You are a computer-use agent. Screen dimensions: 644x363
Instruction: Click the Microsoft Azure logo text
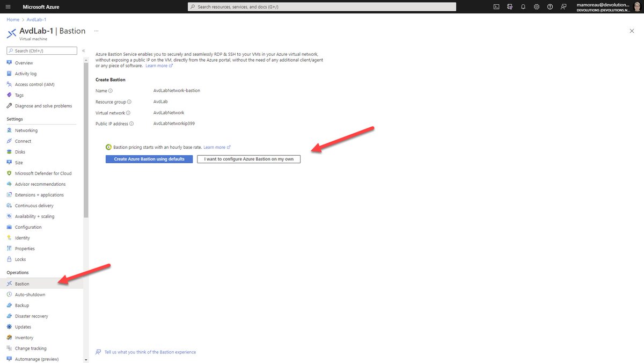coord(41,7)
